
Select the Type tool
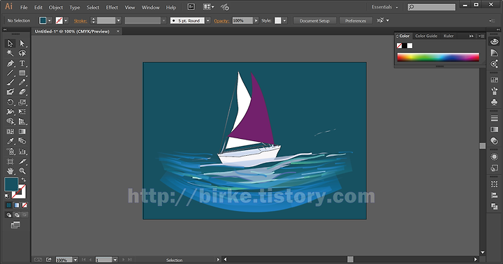click(x=22, y=63)
